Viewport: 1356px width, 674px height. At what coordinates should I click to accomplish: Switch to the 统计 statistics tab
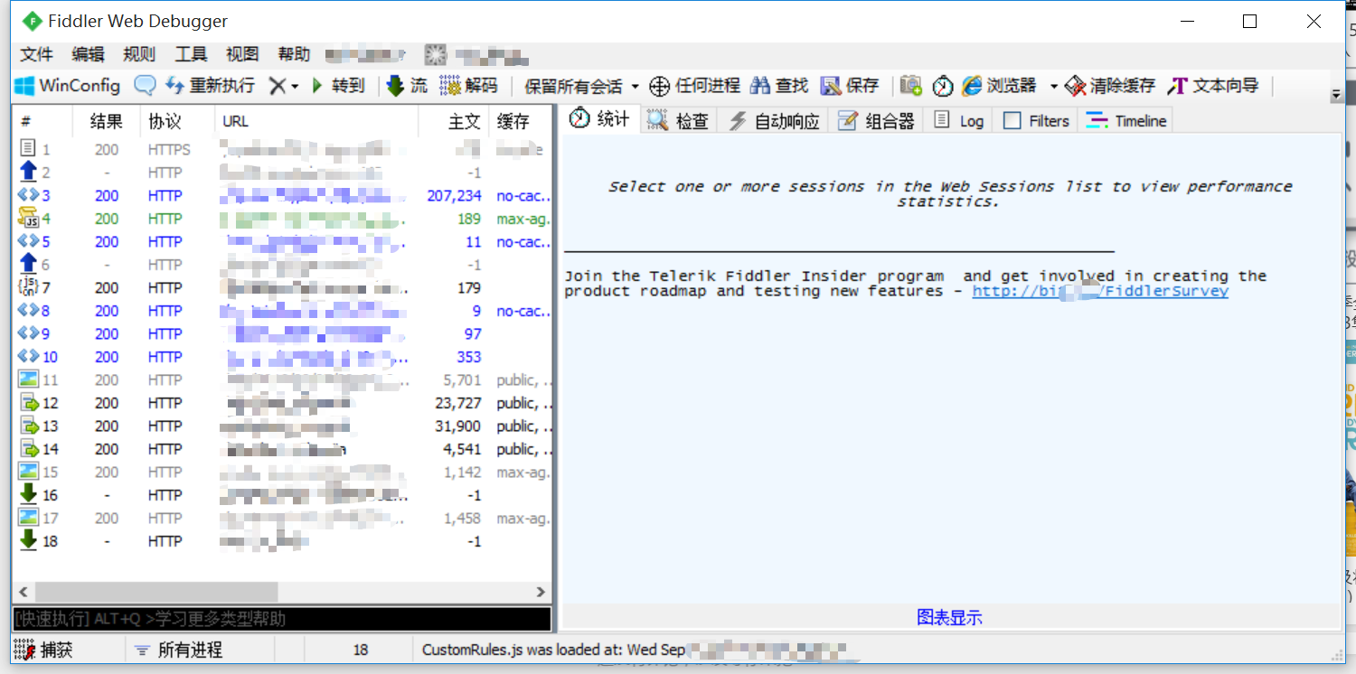(600, 119)
